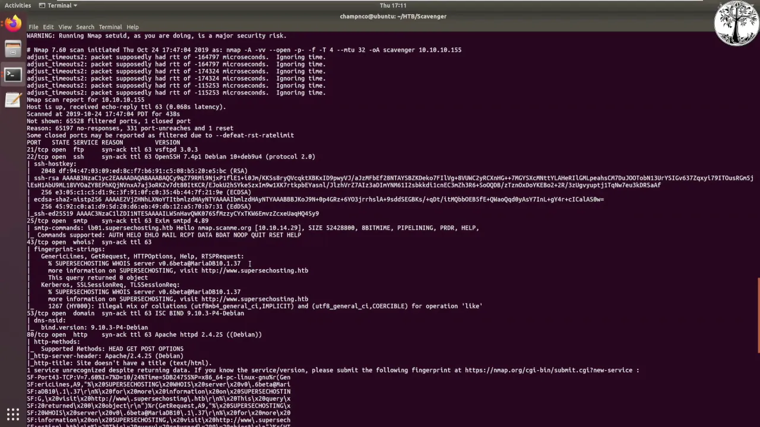Screen dimensions: 760x427
Task: Open the Text Editor dock icon
Action: [x=12, y=100]
